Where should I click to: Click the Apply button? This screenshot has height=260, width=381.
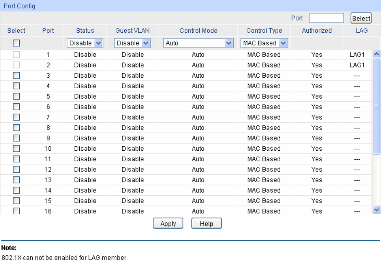(x=168, y=224)
